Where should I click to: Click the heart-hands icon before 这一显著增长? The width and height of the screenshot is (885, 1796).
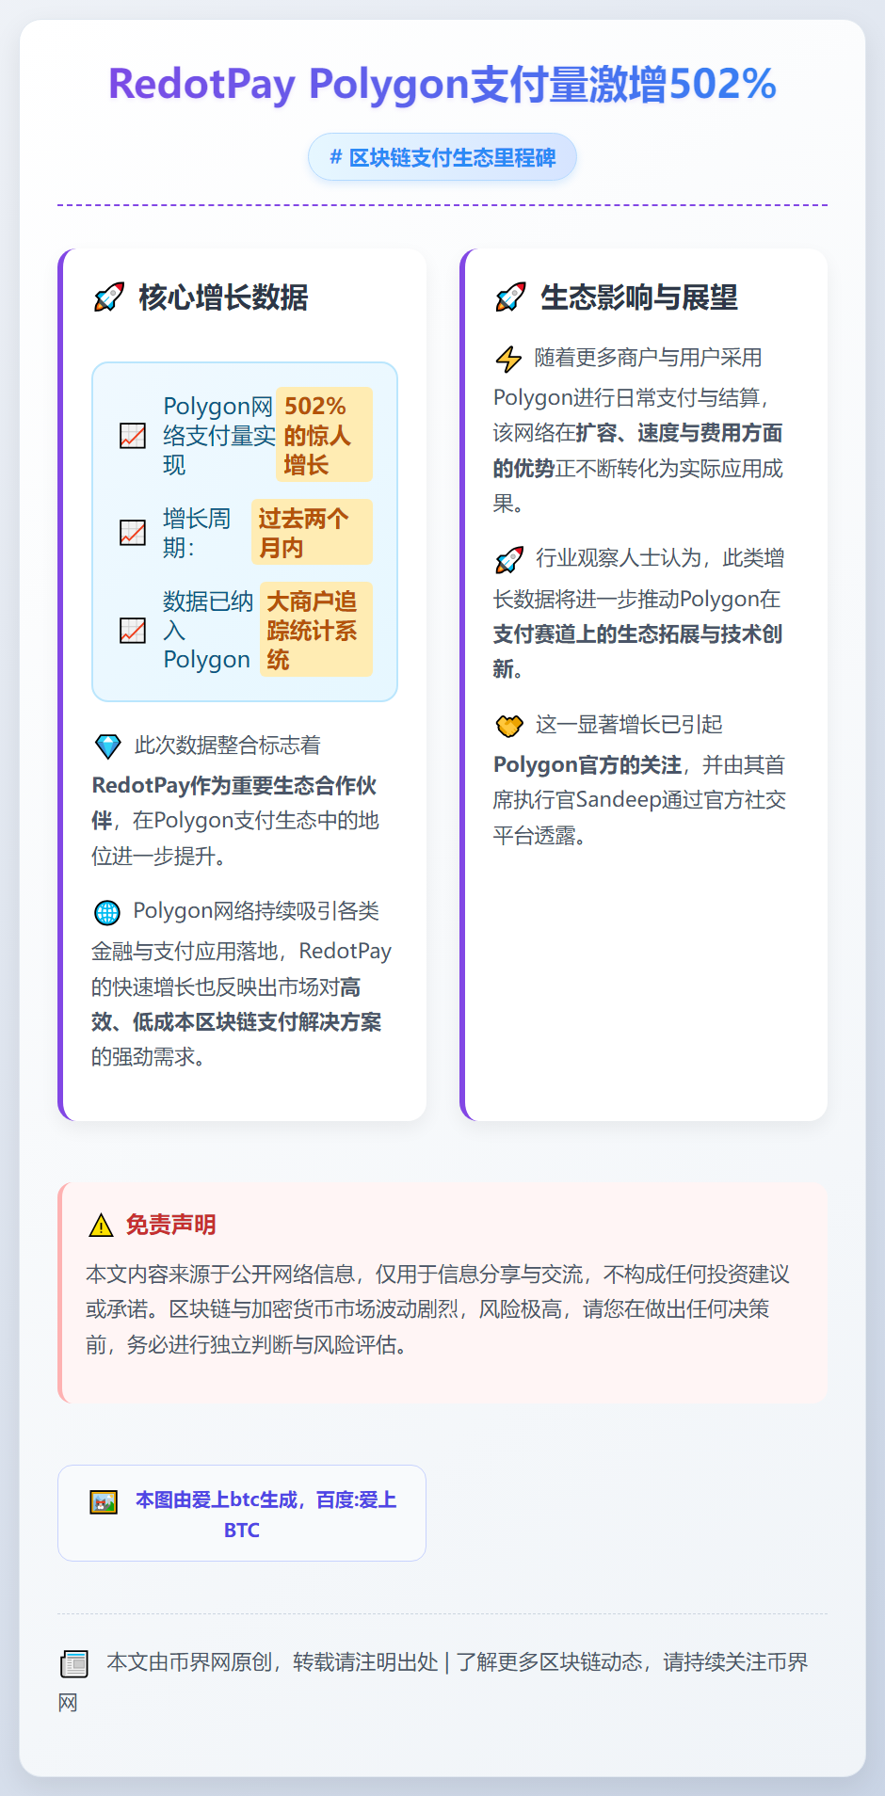pos(509,726)
